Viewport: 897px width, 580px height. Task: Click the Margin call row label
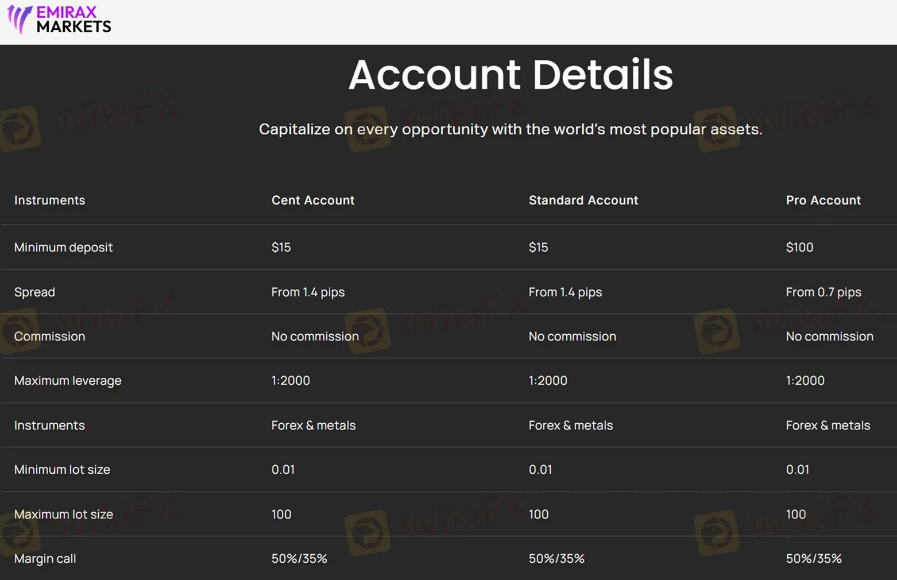click(45, 559)
